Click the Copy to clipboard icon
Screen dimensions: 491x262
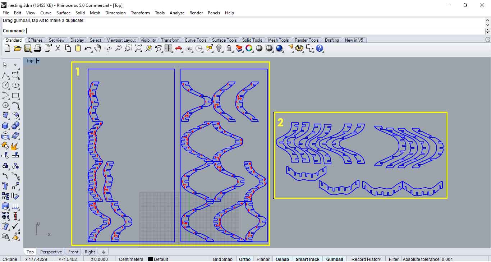68,48
